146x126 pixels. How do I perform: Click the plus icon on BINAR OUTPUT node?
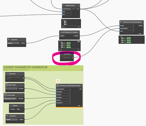(x=73, y=9)
